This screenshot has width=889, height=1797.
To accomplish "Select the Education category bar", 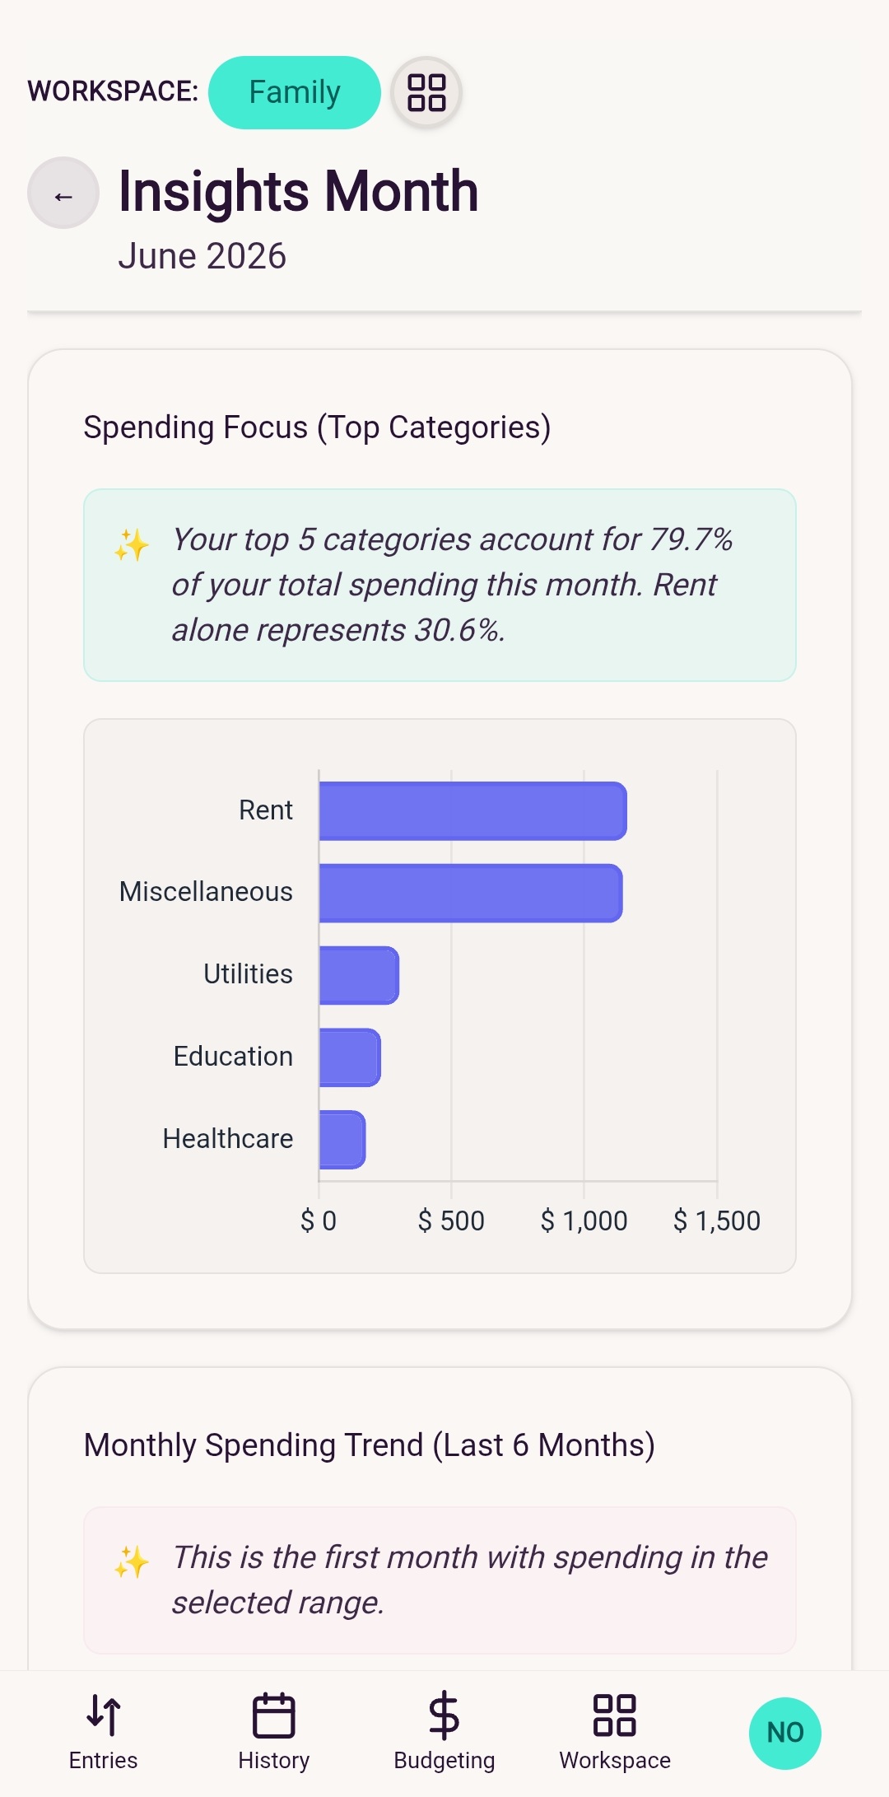I will click(x=350, y=1057).
